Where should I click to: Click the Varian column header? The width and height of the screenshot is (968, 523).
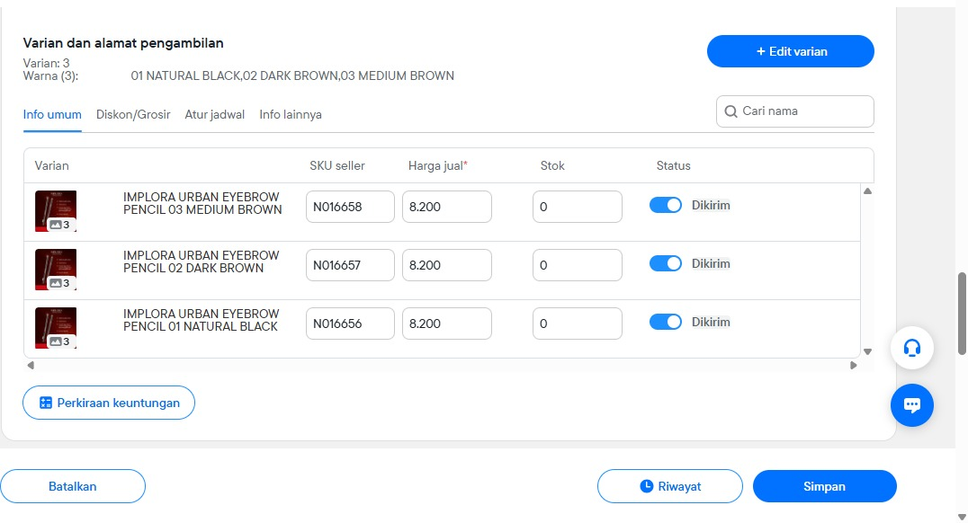[x=52, y=165]
